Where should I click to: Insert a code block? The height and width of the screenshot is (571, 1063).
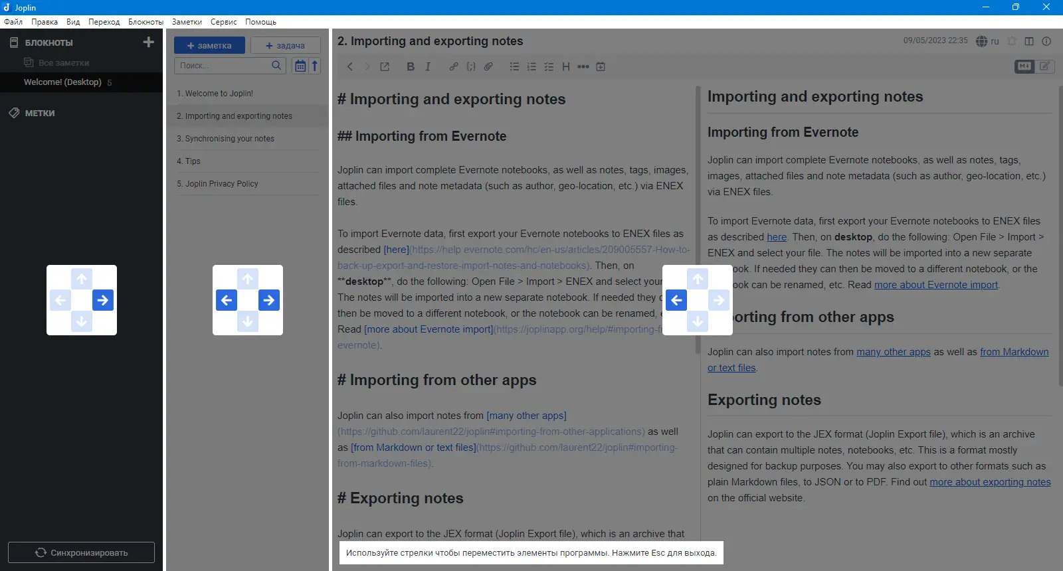pos(471,66)
